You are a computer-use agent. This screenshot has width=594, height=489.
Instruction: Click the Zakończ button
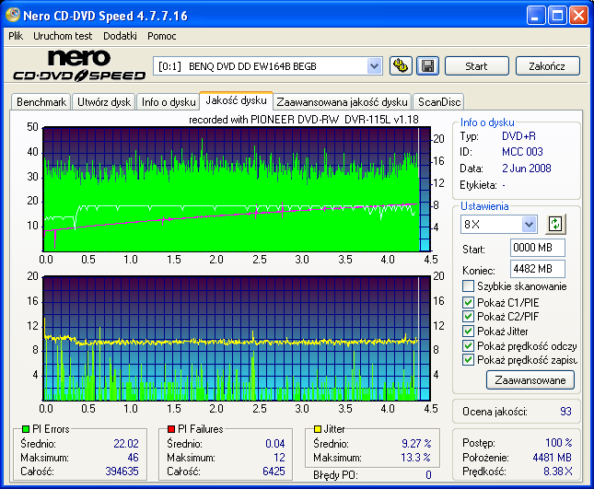point(547,66)
